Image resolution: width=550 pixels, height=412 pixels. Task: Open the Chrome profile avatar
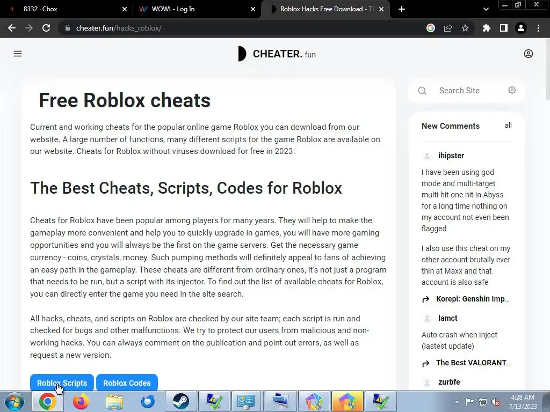tap(521, 28)
